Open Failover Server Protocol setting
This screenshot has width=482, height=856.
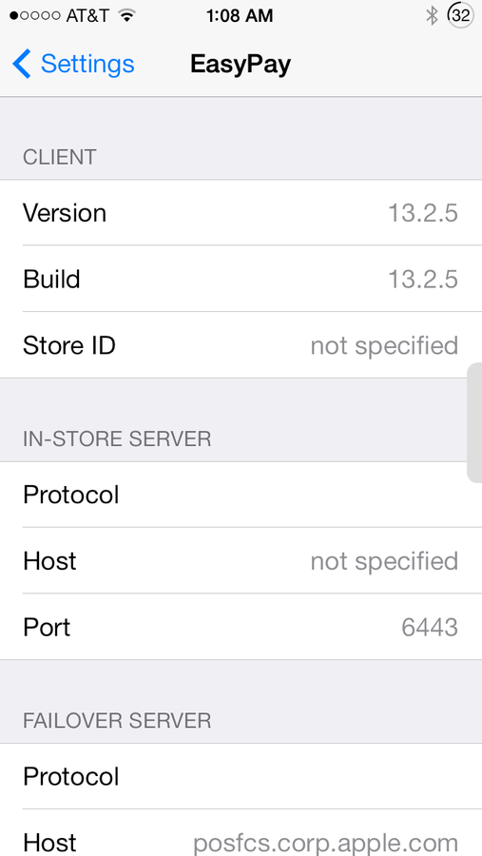(x=241, y=776)
